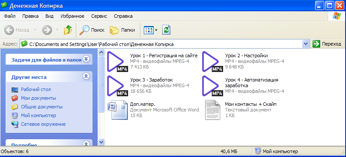Viewport: 346px width, 157px height.
Task: Click the sidebar scrollbar thumb
Action: pos(101,84)
